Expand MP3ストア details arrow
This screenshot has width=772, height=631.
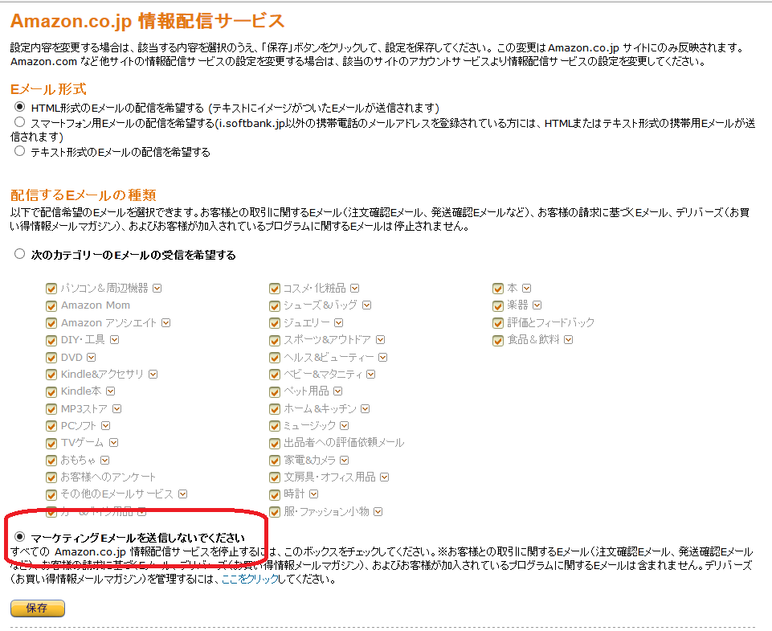pos(116,409)
